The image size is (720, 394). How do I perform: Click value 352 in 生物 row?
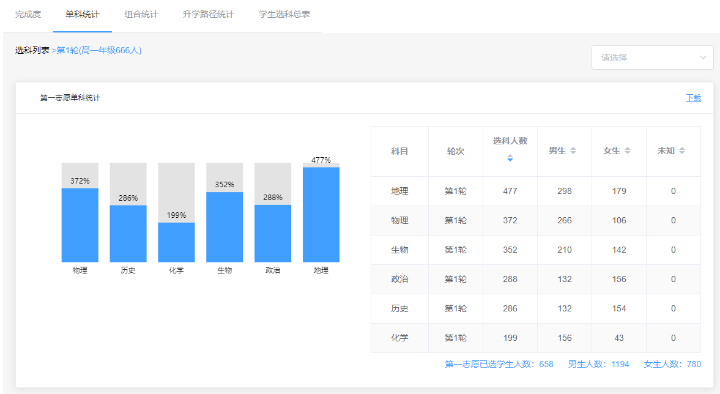510,250
